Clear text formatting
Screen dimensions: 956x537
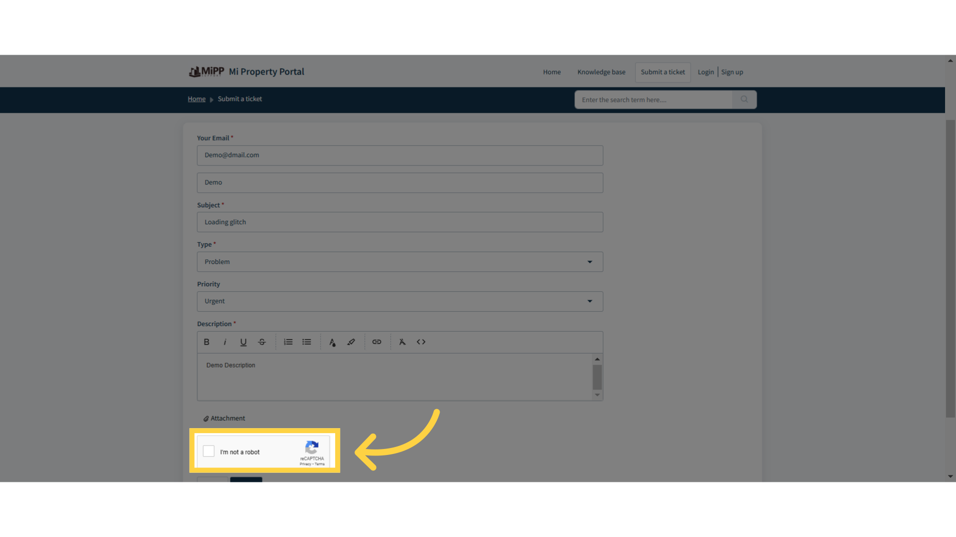click(x=402, y=342)
